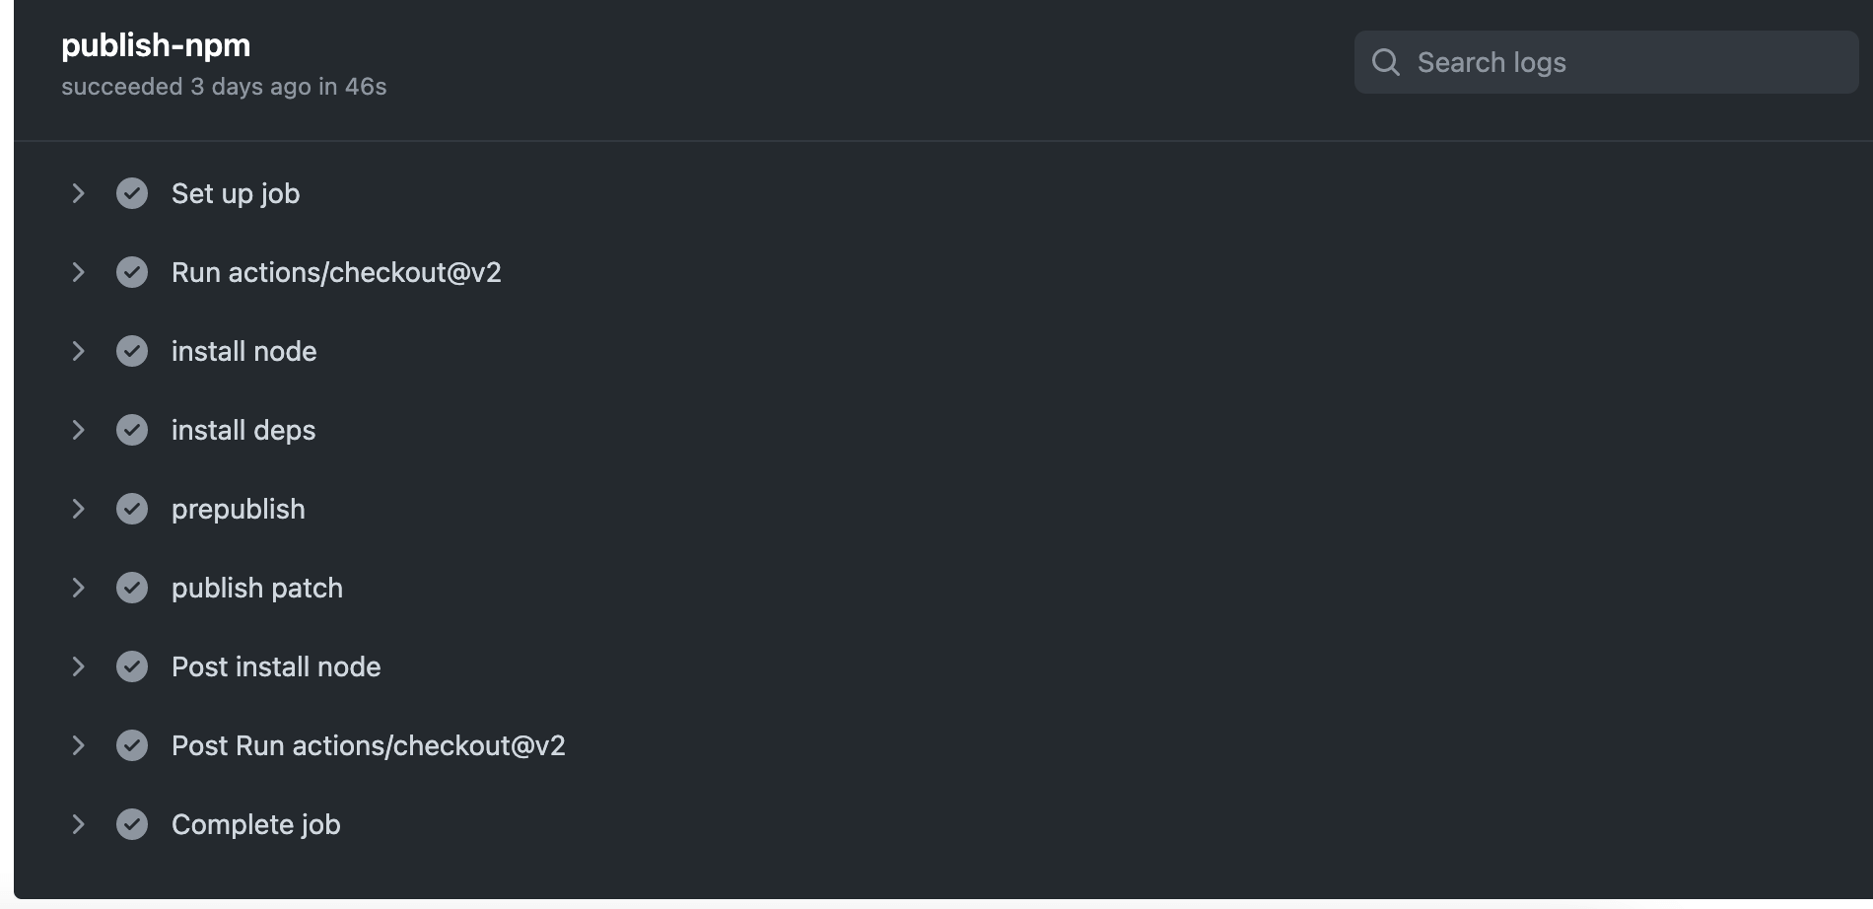
Task: Expand the publish patch step chevron
Action: pyautogui.click(x=78, y=588)
